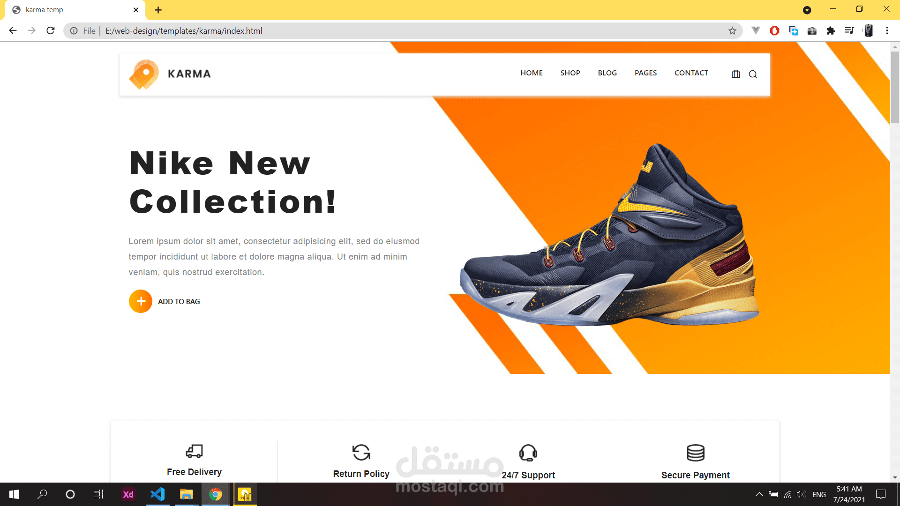Reload the page with the refresh icon
Viewport: 900px width, 506px height.
(x=51, y=30)
